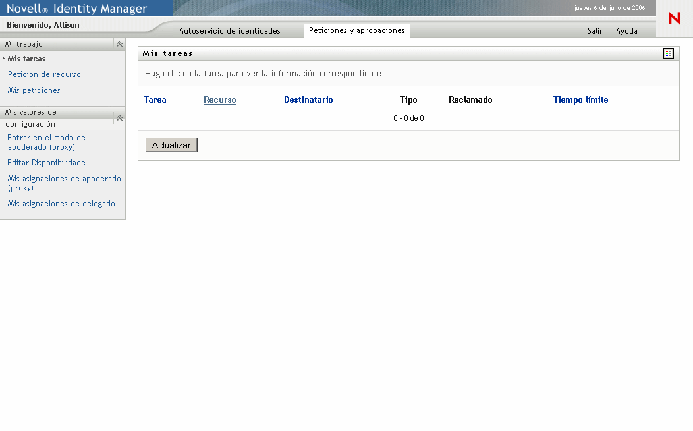Sort by Destinatario column
The width and height of the screenshot is (693, 431).
pyautogui.click(x=308, y=100)
